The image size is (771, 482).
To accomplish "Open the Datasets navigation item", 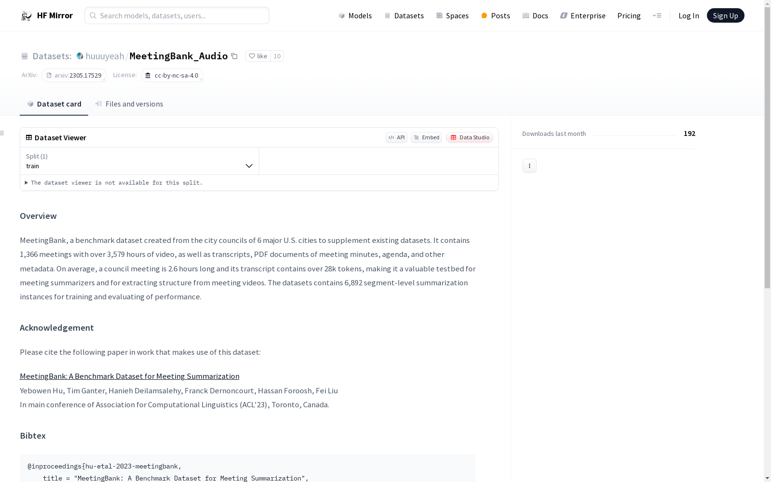I will [x=404, y=15].
